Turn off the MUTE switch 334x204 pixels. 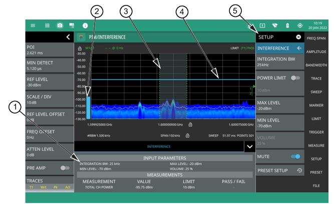295,156
